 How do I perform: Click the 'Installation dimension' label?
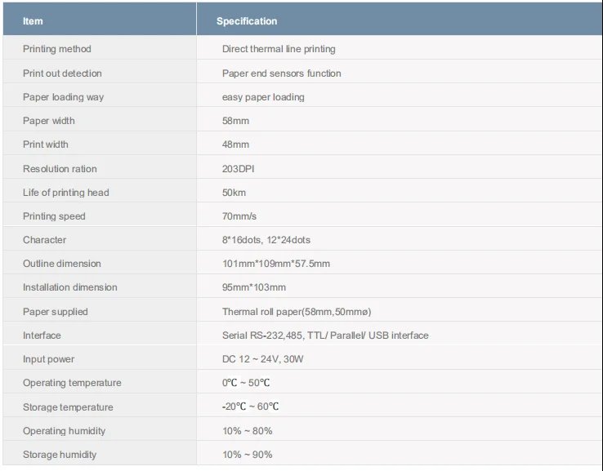pos(69,287)
